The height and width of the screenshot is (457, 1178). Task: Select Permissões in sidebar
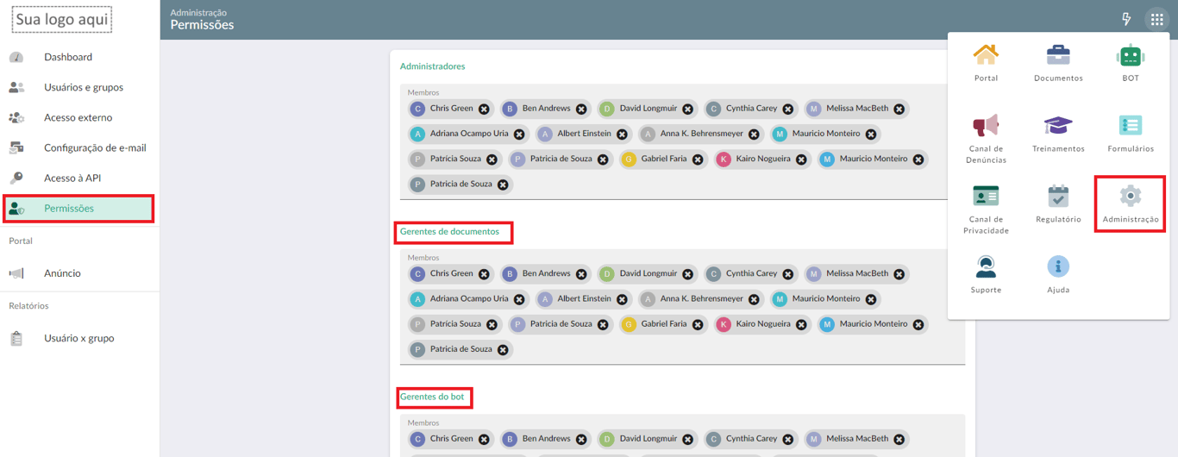pyautogui.click(x=79, y=208)
